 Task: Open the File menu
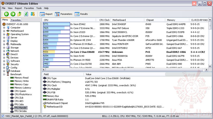point(4,8)
